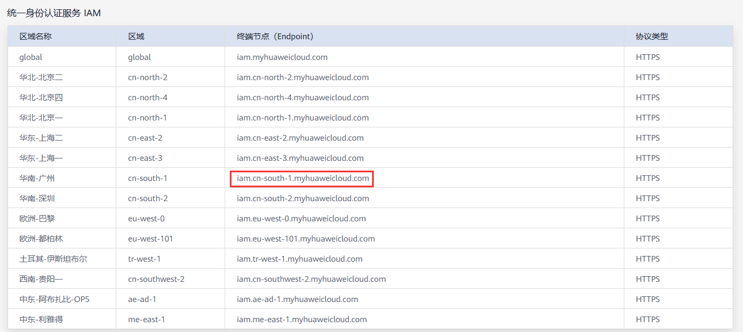743x332 pixels.
Task: Select the 西南-贵阳一 region name
Action: [41, 279]
